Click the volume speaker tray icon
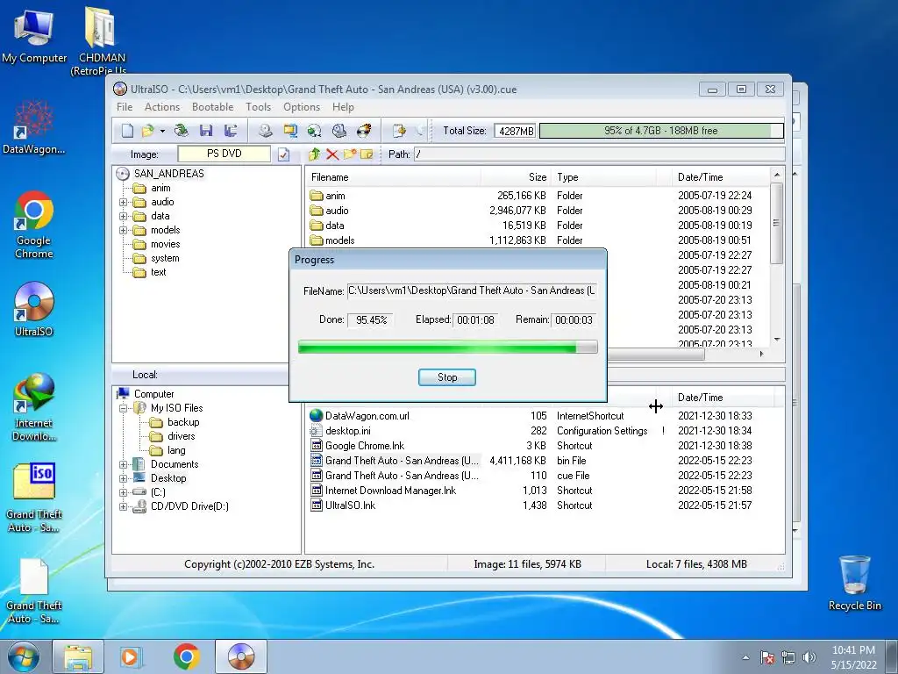Screen dimensions: 898x674 (x=809, y=657)
